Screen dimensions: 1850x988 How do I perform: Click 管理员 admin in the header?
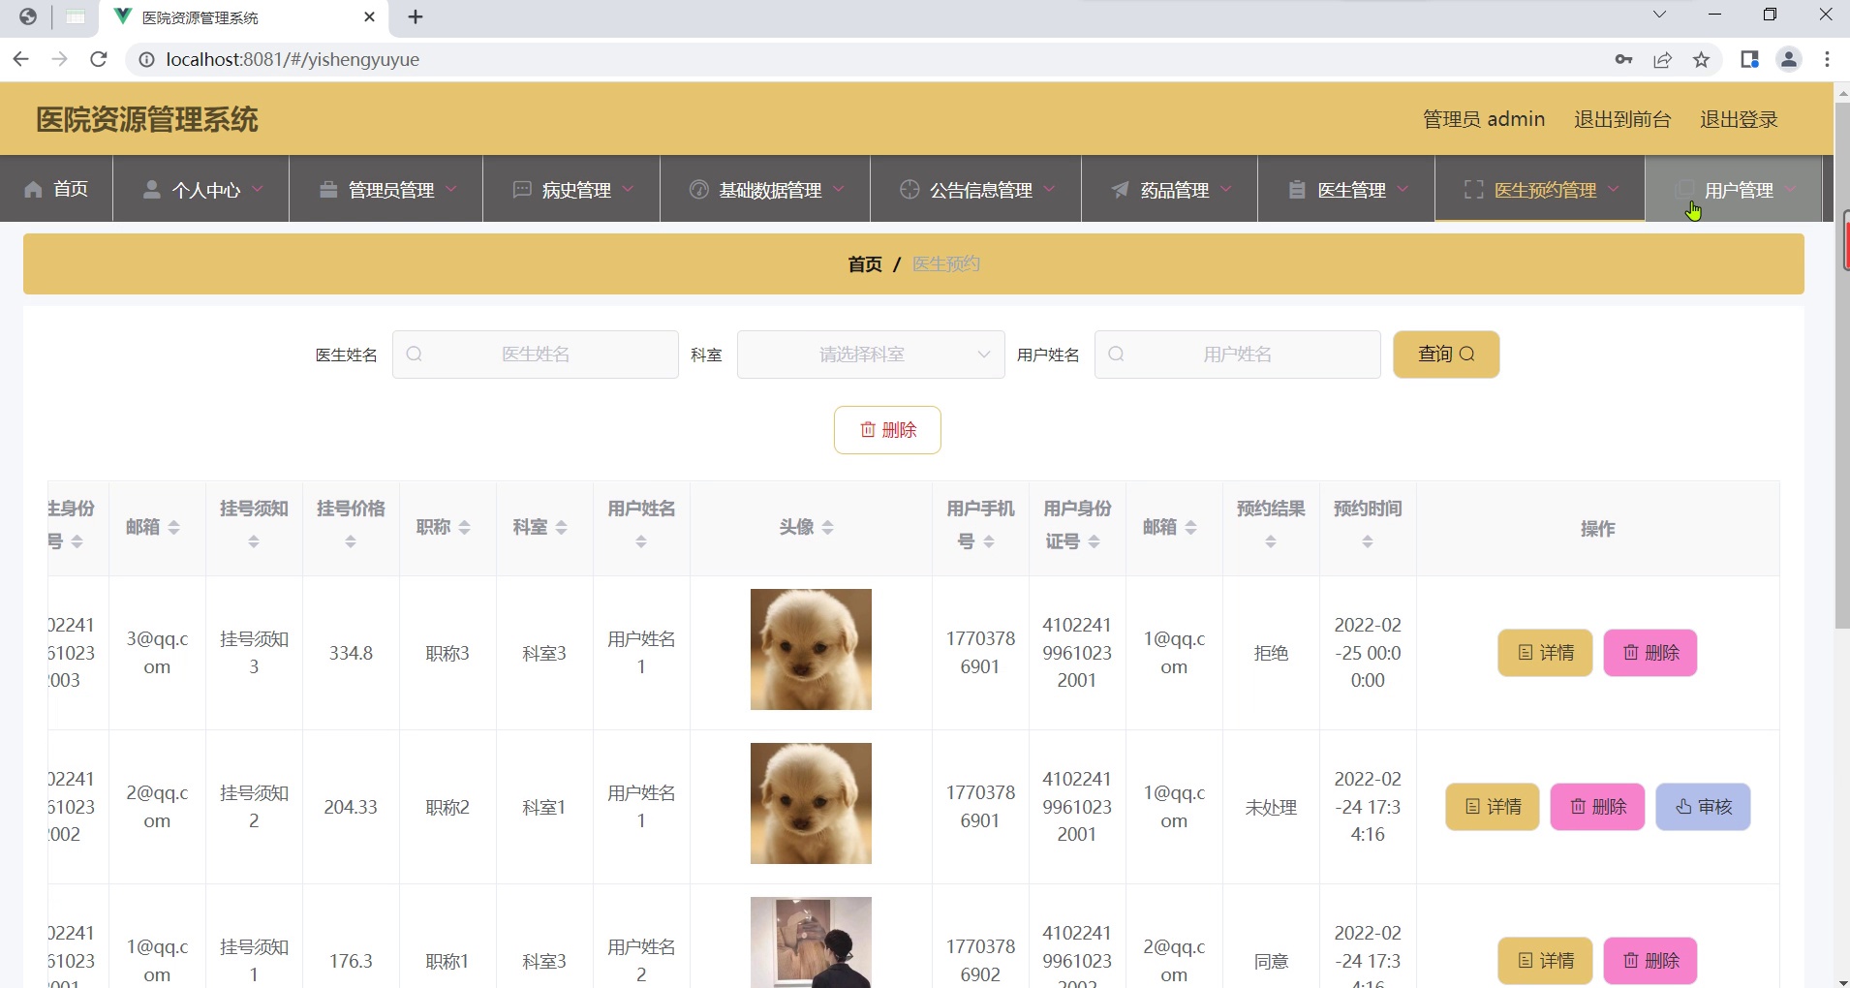(1484, 119)
